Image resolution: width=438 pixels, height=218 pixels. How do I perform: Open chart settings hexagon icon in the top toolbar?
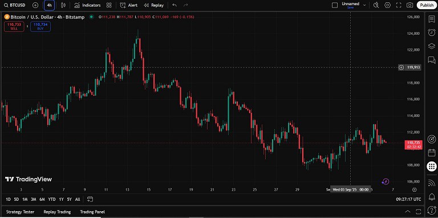point(387,5)
